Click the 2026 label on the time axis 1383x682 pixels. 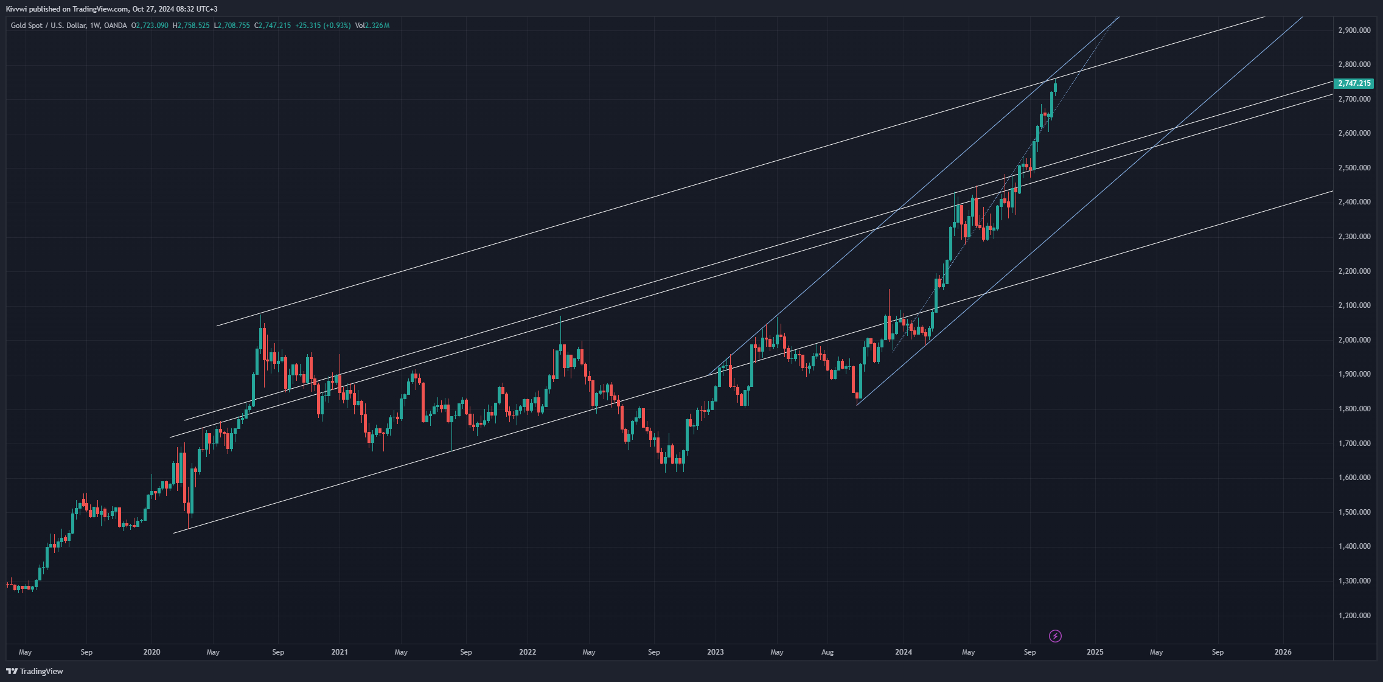coord(1283,652)
